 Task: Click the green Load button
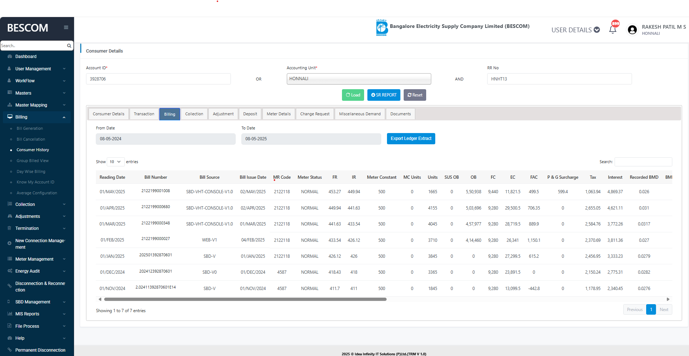pos(353,95)
